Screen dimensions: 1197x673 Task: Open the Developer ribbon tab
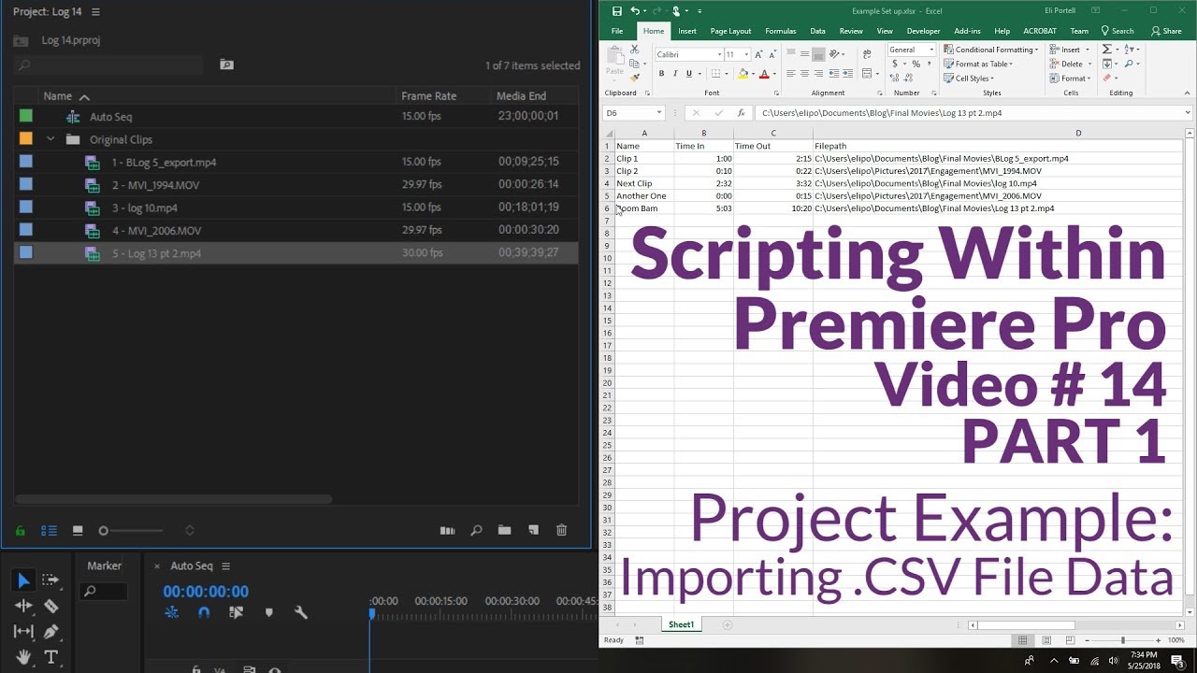(924, 31)
